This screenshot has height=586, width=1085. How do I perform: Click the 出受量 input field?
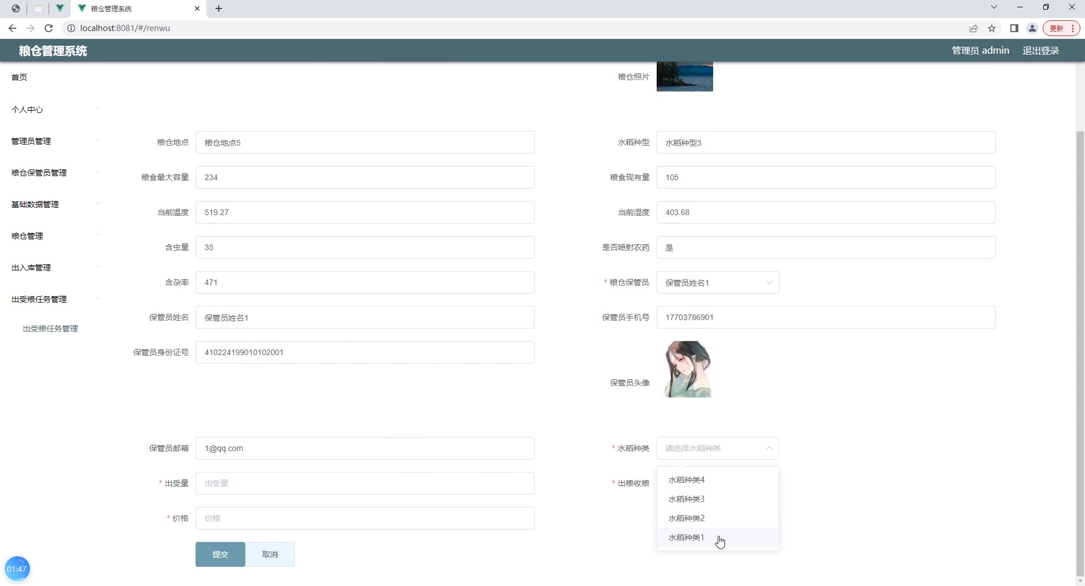pyautogui.click(x=365, y=483)
